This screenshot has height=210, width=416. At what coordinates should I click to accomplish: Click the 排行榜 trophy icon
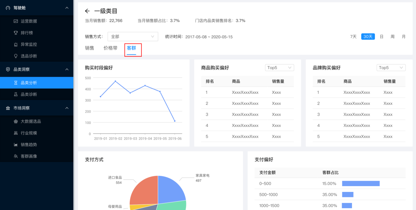coord(16,33)
